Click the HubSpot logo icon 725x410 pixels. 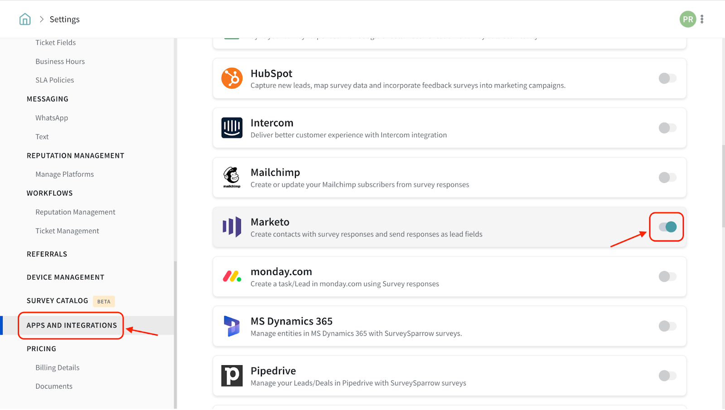[x=232, y=78]
